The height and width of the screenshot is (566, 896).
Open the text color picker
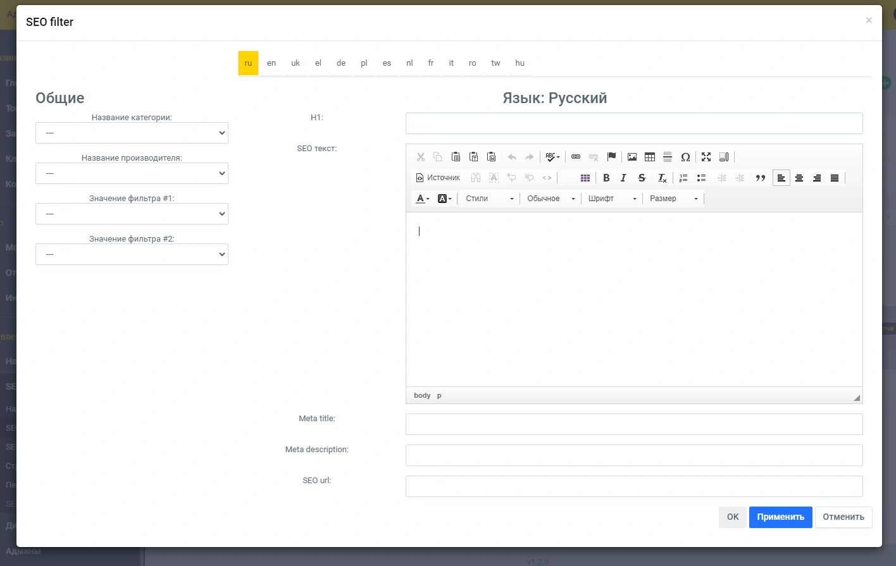click(x=422, y=199)
